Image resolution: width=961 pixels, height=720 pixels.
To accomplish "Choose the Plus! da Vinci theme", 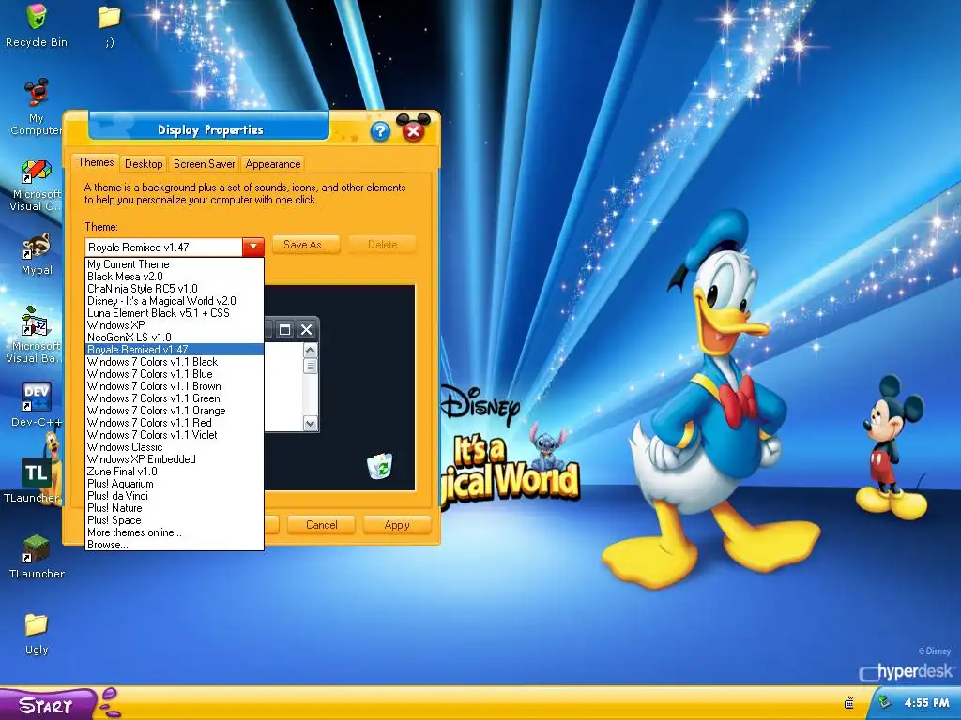I will 175,496.
